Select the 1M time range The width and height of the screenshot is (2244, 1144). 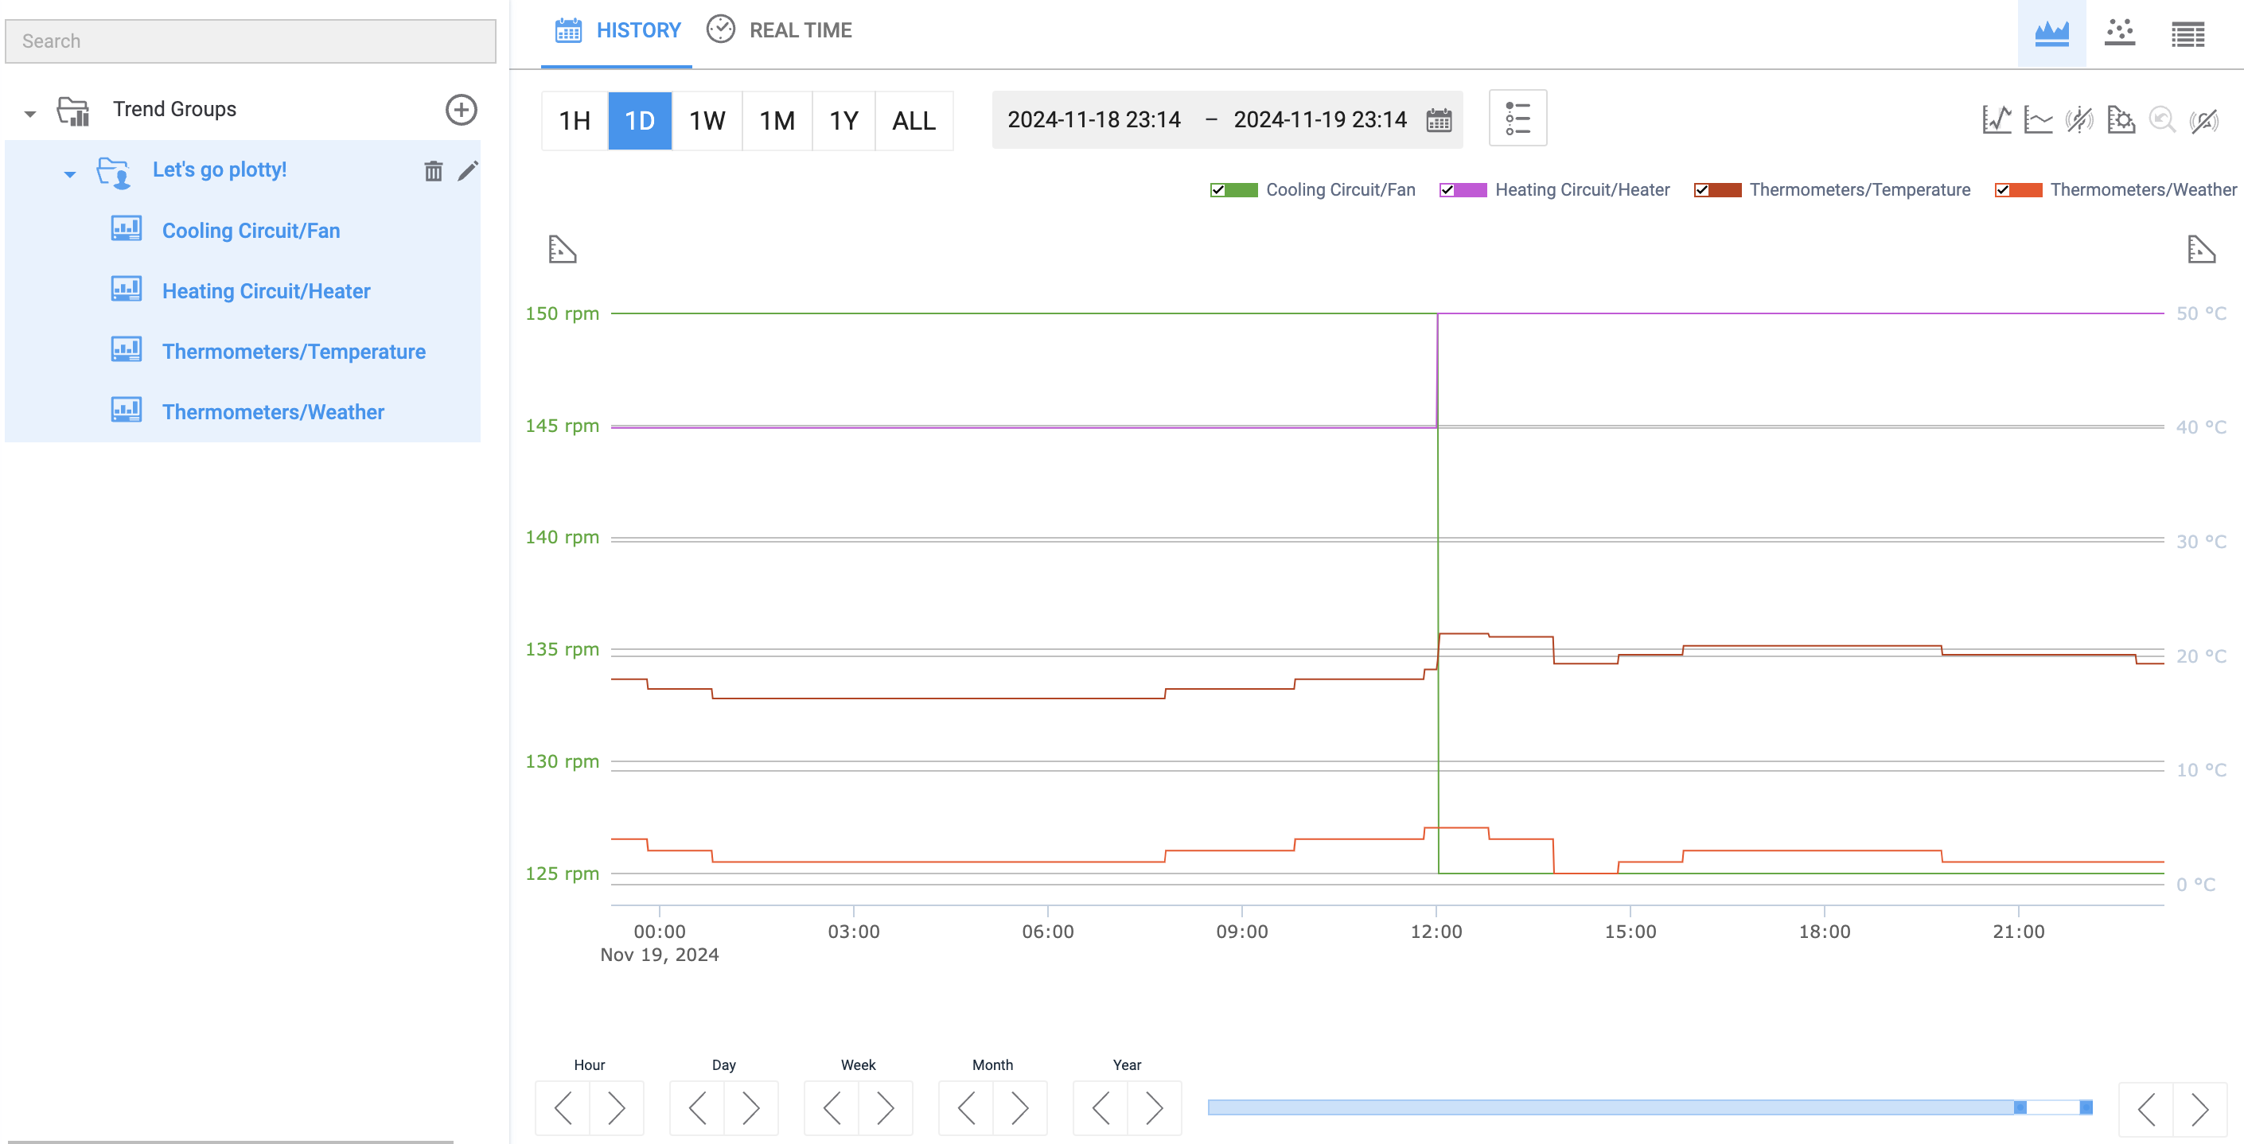tap(777, 120)
